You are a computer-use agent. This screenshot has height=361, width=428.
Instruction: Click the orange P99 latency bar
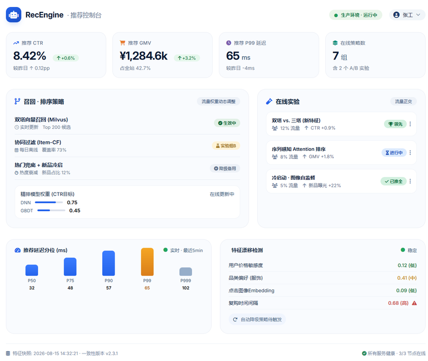click(147, 262)
